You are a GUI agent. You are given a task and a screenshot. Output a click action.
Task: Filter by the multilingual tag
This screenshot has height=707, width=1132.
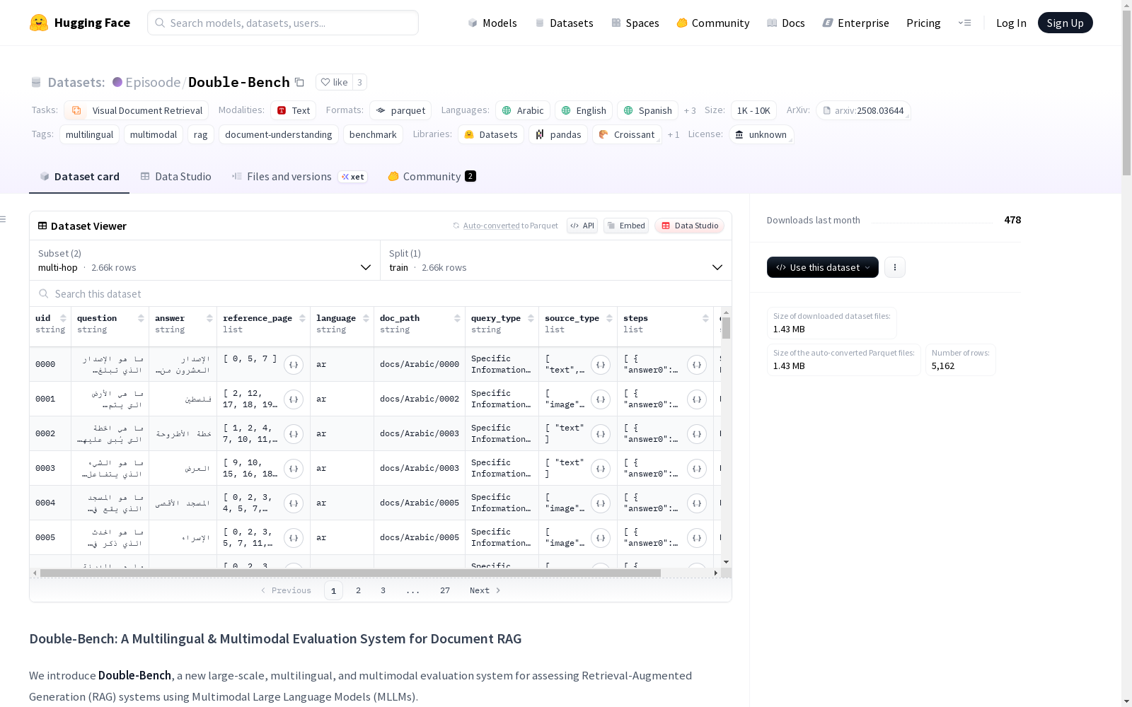pyautogui.click(x=89, y=134)
